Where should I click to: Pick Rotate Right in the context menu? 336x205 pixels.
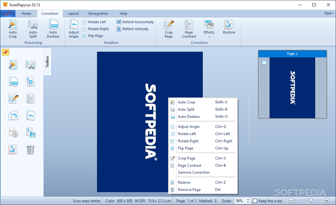pos(203,141)
